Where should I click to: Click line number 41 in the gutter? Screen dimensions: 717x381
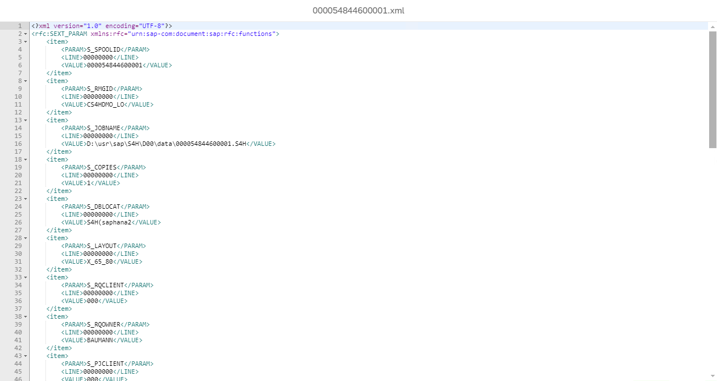(19, 340)
